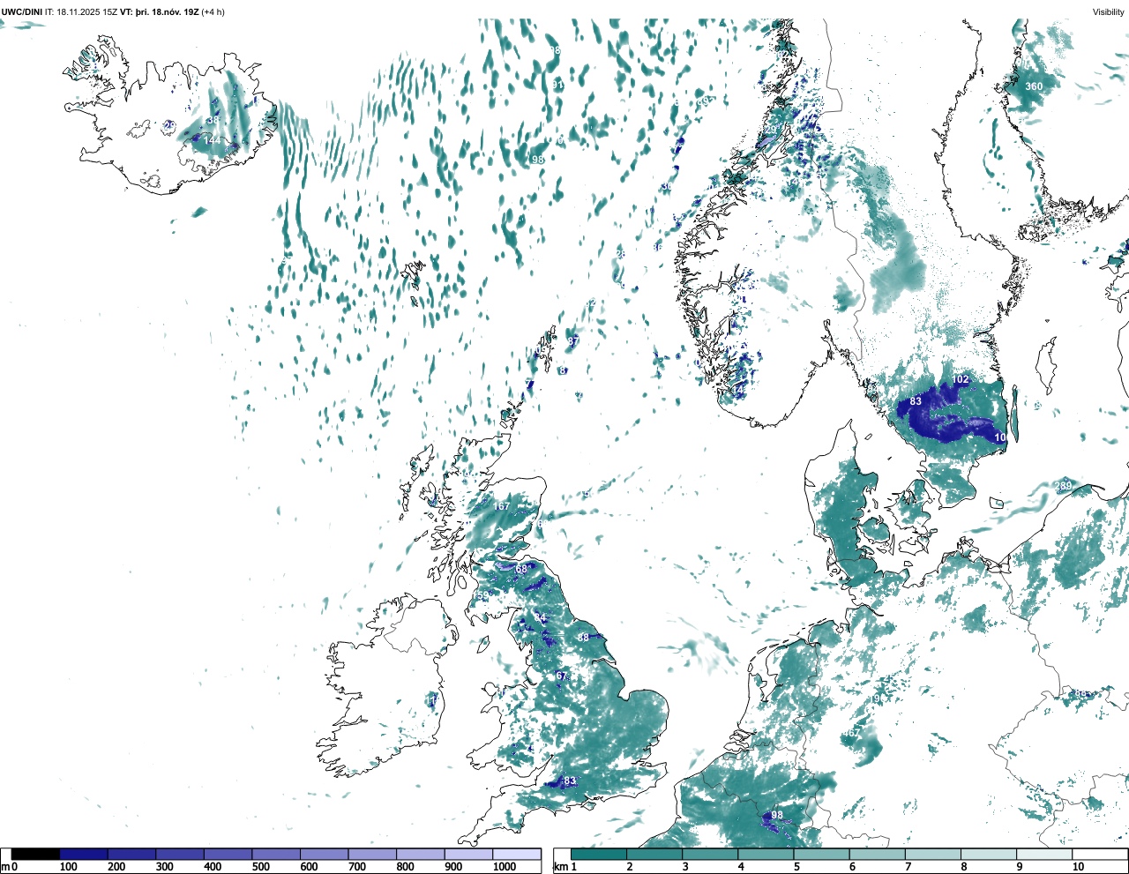Click the "289" value near the Polish coast
The height and width of the screenshot is (874, 1129).
pyautogui.click(x=1064, y=487)
